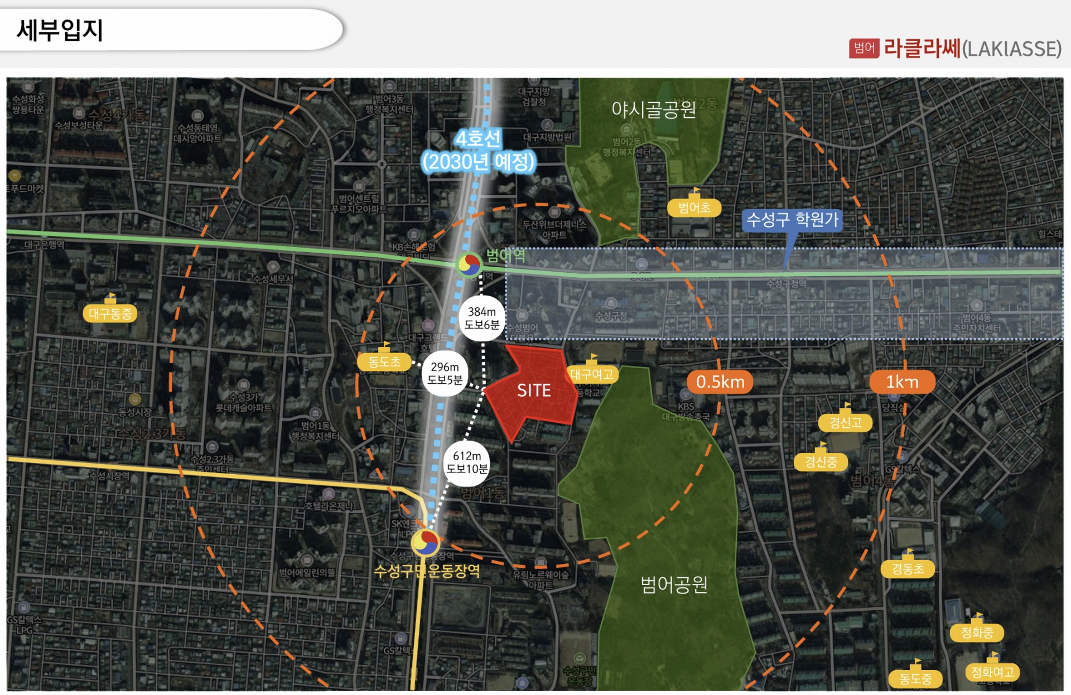This screenshot has height=695, width=1071.
Task: Click the 296m 도보5분 distance bubble
Action: [445, 374]
